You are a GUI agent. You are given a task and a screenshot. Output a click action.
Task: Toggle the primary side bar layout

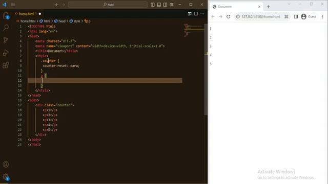tap(153, 5)
